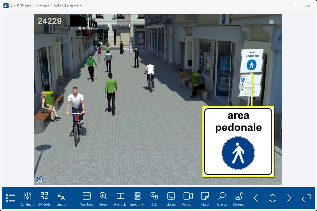Activate the Zoom magnifier tool
This screenshot has height=211, width=317.
coord(104,199)
